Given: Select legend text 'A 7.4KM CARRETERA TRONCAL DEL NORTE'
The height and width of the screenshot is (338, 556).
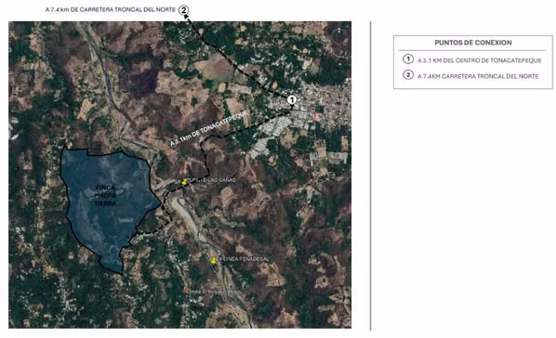Looking at the screenshot, I should click(478, 76).
